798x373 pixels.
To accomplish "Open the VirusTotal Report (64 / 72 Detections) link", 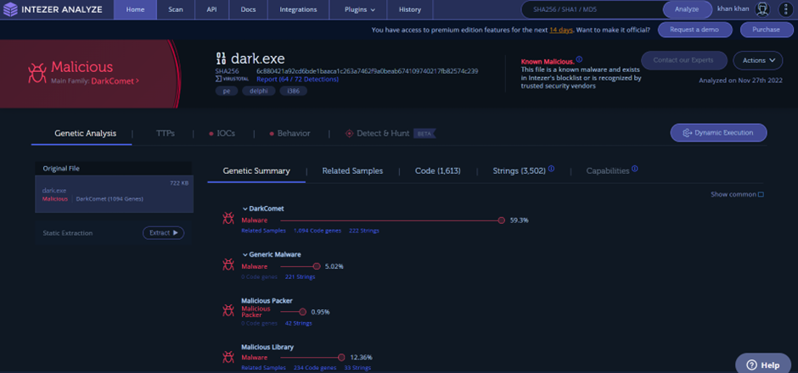I will [x=297, y=80].
